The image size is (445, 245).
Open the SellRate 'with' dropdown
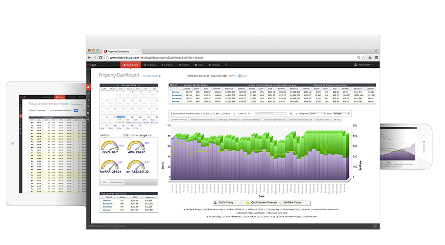[x=342, y=114]
